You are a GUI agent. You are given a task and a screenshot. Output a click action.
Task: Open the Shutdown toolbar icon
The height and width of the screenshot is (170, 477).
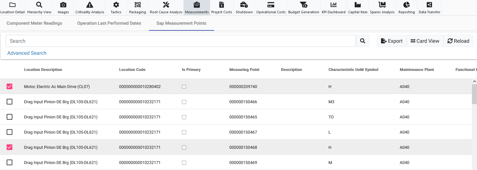pos(244,5)
